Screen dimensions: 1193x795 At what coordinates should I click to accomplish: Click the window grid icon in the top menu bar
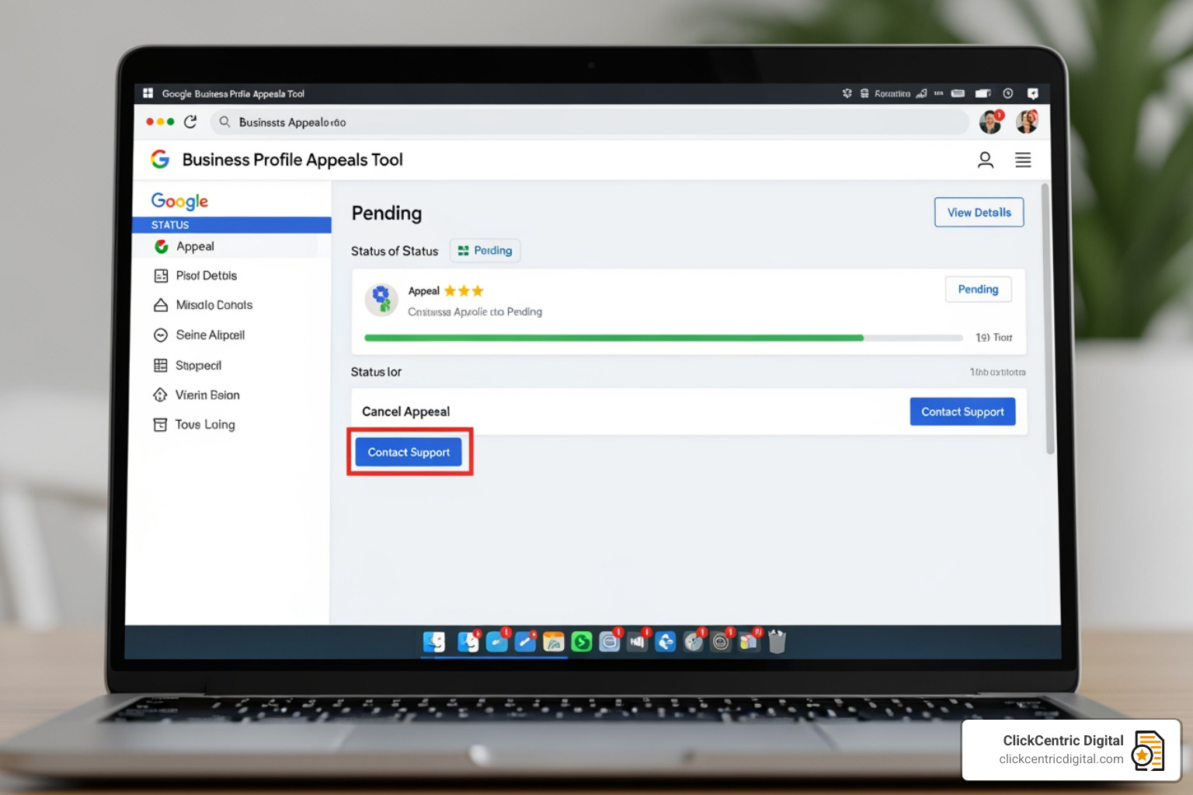click(148, 93)
